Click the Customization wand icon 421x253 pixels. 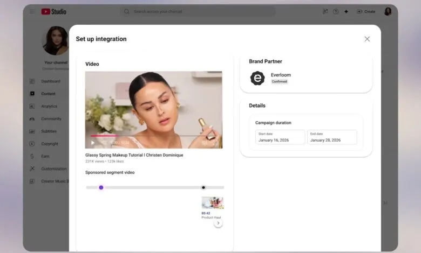tap(32, 168)
